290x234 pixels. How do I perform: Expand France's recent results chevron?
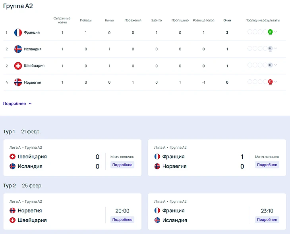(x=276, y=32)
